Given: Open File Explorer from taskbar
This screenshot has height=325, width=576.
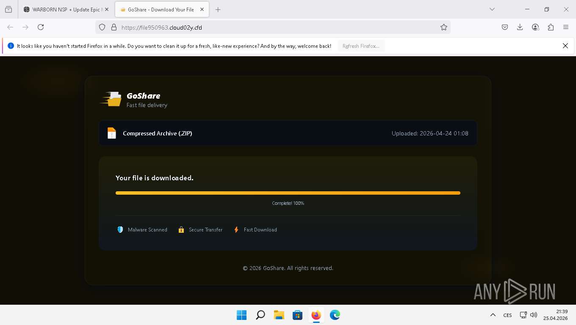Looking at the screenshot, I should pos(279,315).
